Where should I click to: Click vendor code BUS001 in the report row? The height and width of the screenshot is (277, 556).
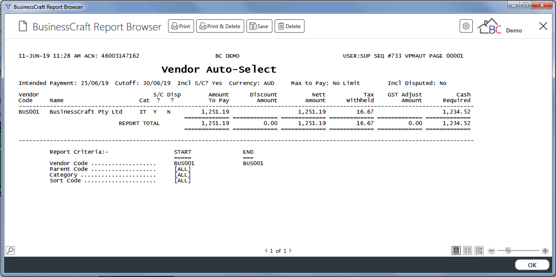coord(29,112)
